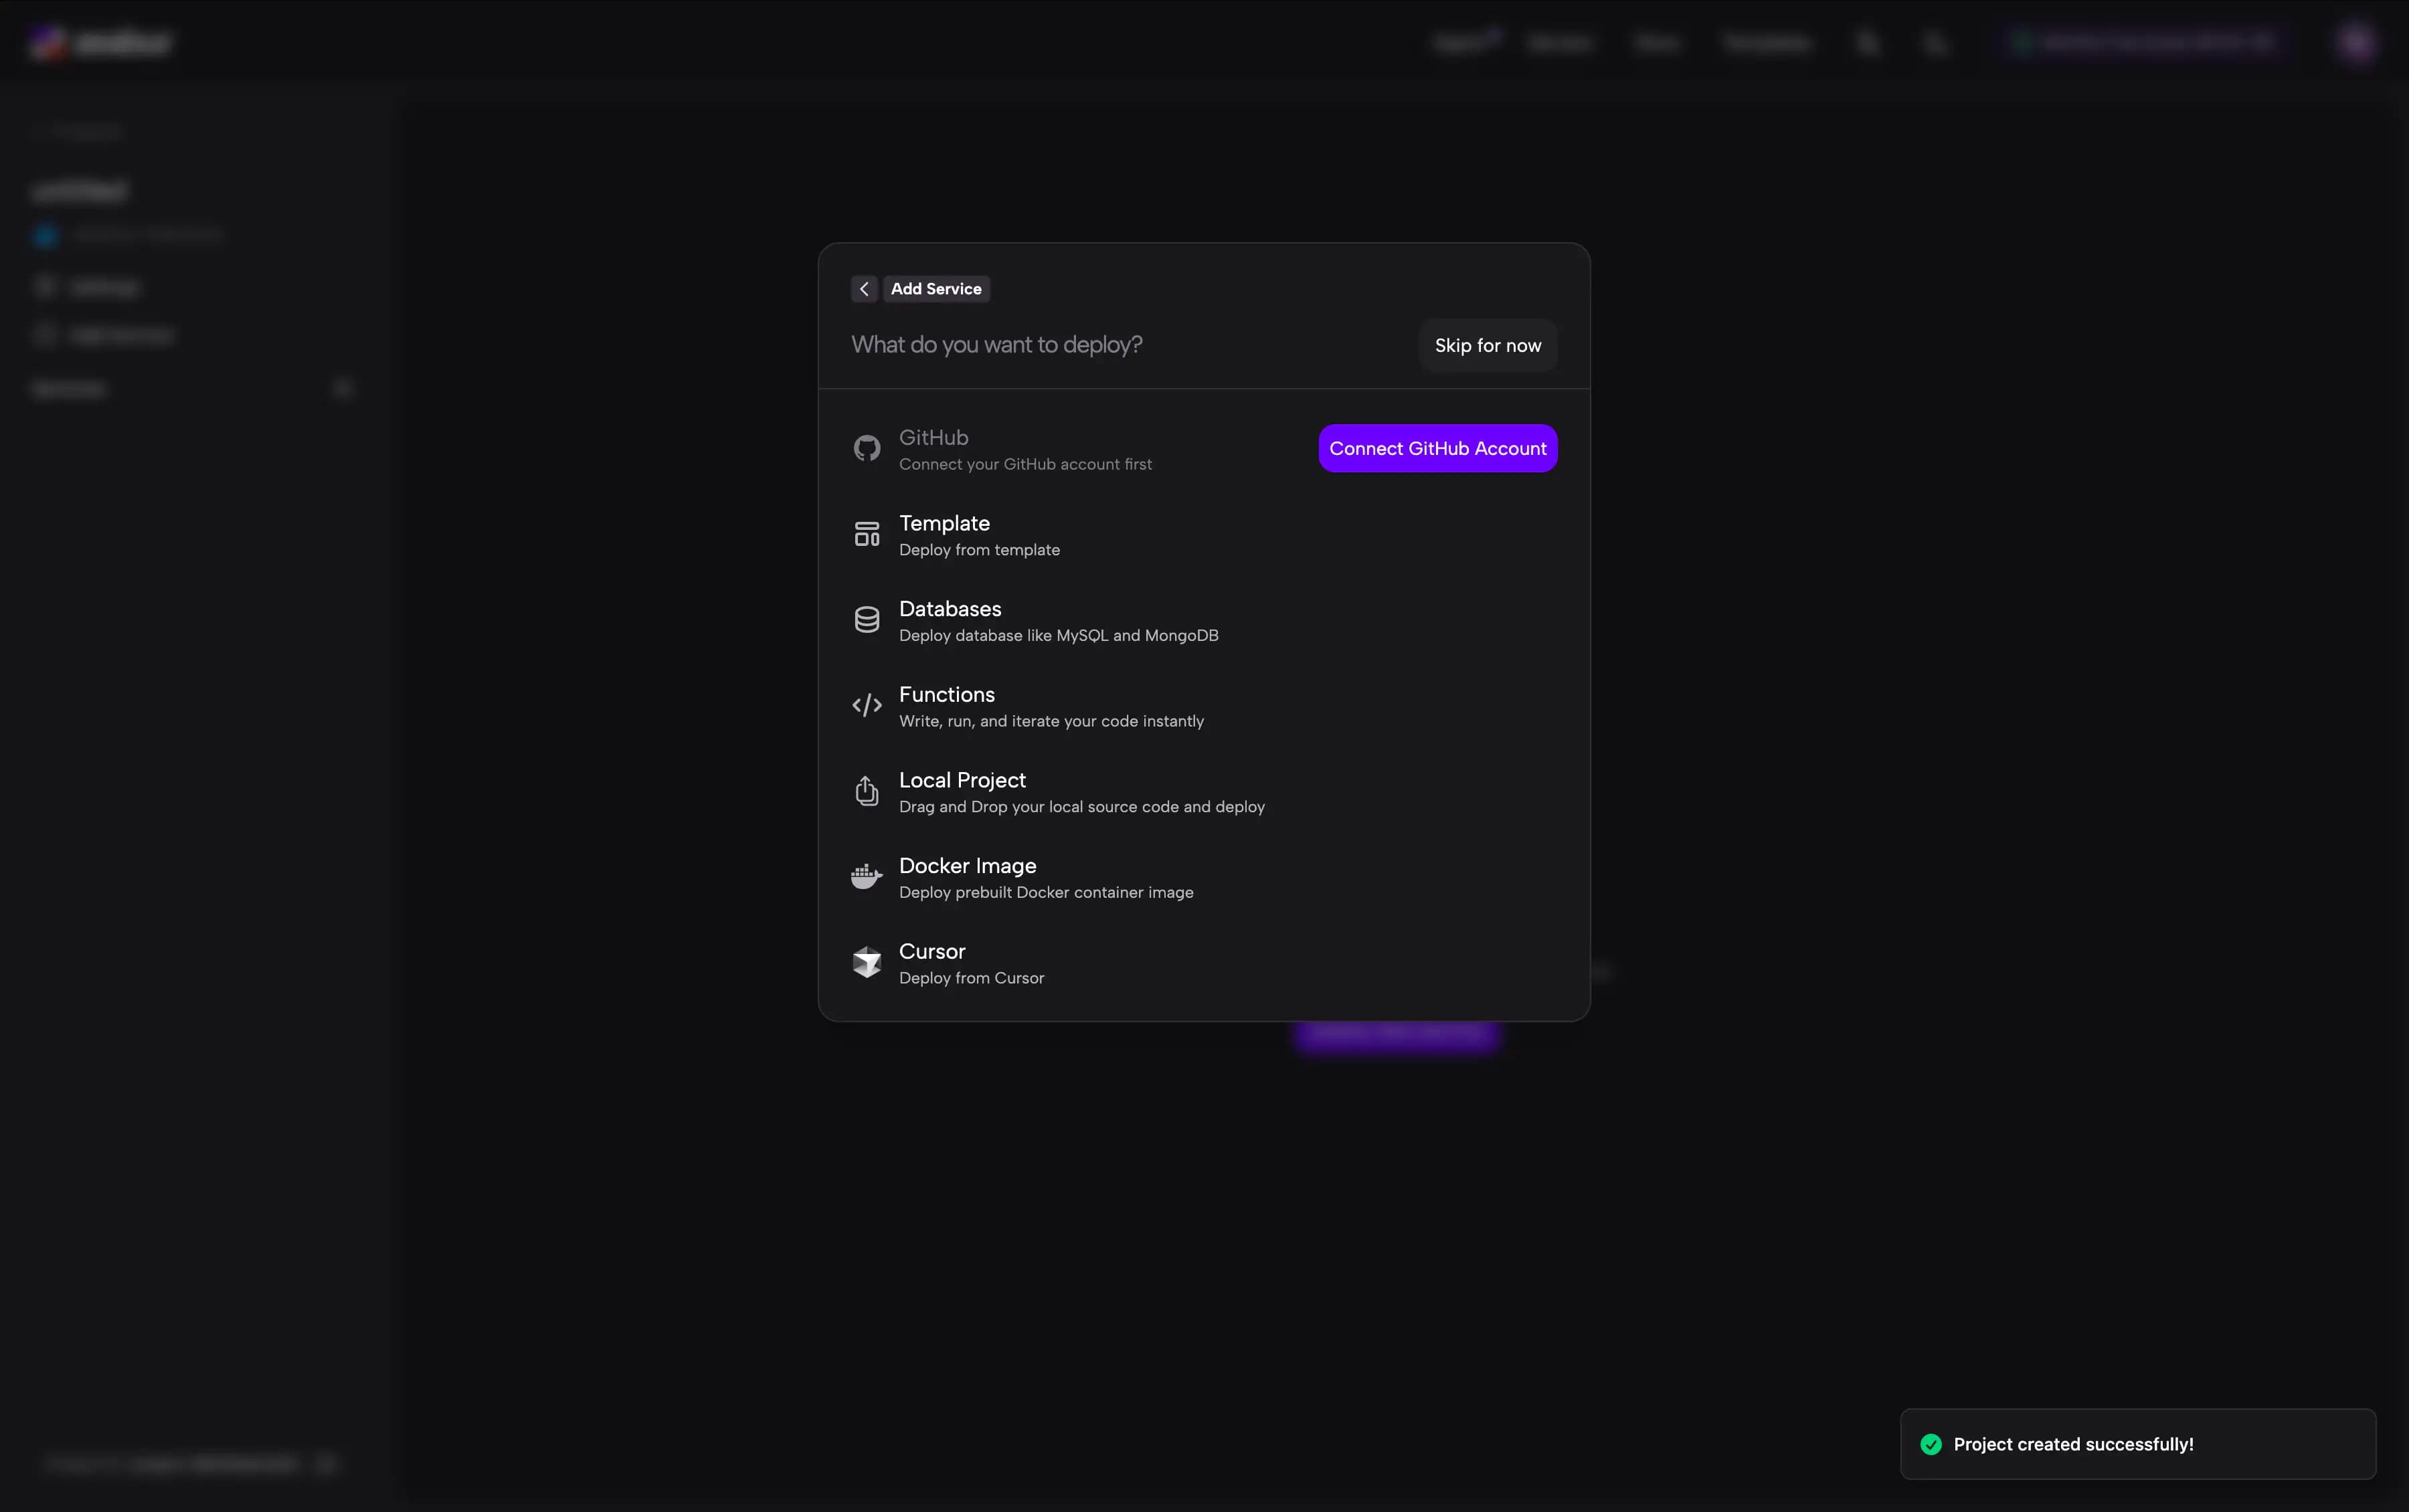Click the Add Service breadcrumb label
The height and width of the screenshot is (1512, 2409).
tap(935, 288)
